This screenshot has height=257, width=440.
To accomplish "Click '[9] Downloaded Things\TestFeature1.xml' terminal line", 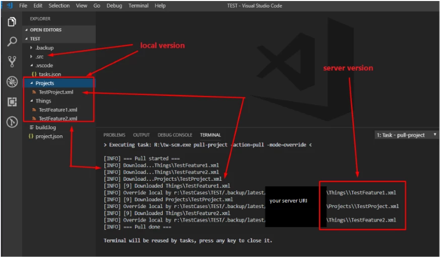I will click(x=167, y=186).
